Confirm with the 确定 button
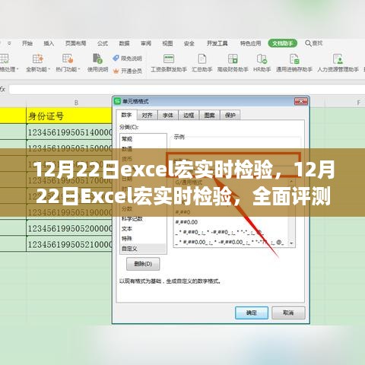This screenshot has width=365, height=365. (252, 313)
